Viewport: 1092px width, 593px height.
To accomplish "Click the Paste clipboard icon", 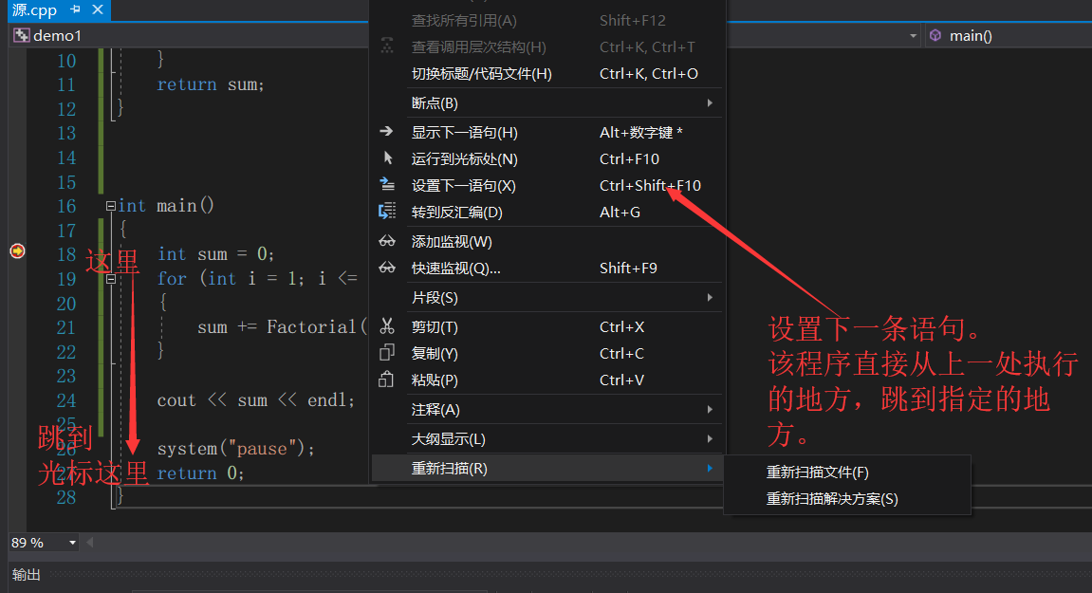I will click(386, 380).
